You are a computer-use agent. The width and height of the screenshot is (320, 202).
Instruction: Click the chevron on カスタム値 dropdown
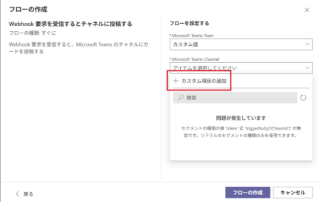pos(308,44)
